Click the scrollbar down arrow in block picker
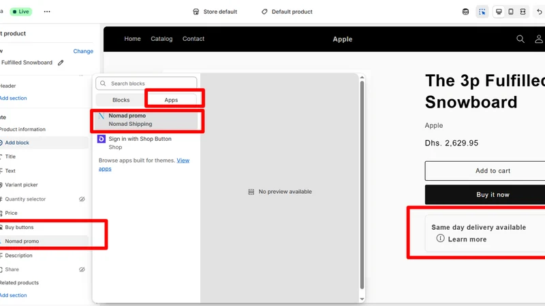545x306 pixels. click(x=362, y=299)
